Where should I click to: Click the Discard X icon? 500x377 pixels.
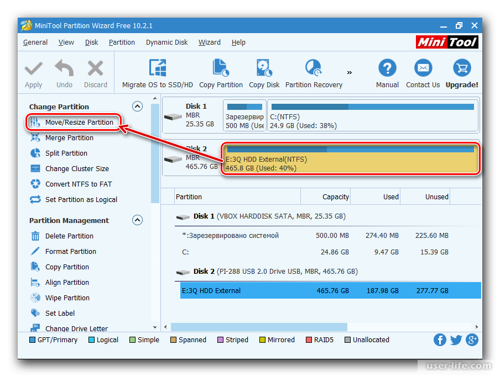pos(95,68)
